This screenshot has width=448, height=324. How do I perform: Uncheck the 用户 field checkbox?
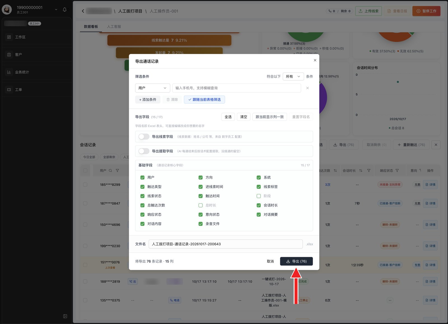[143, 178]
